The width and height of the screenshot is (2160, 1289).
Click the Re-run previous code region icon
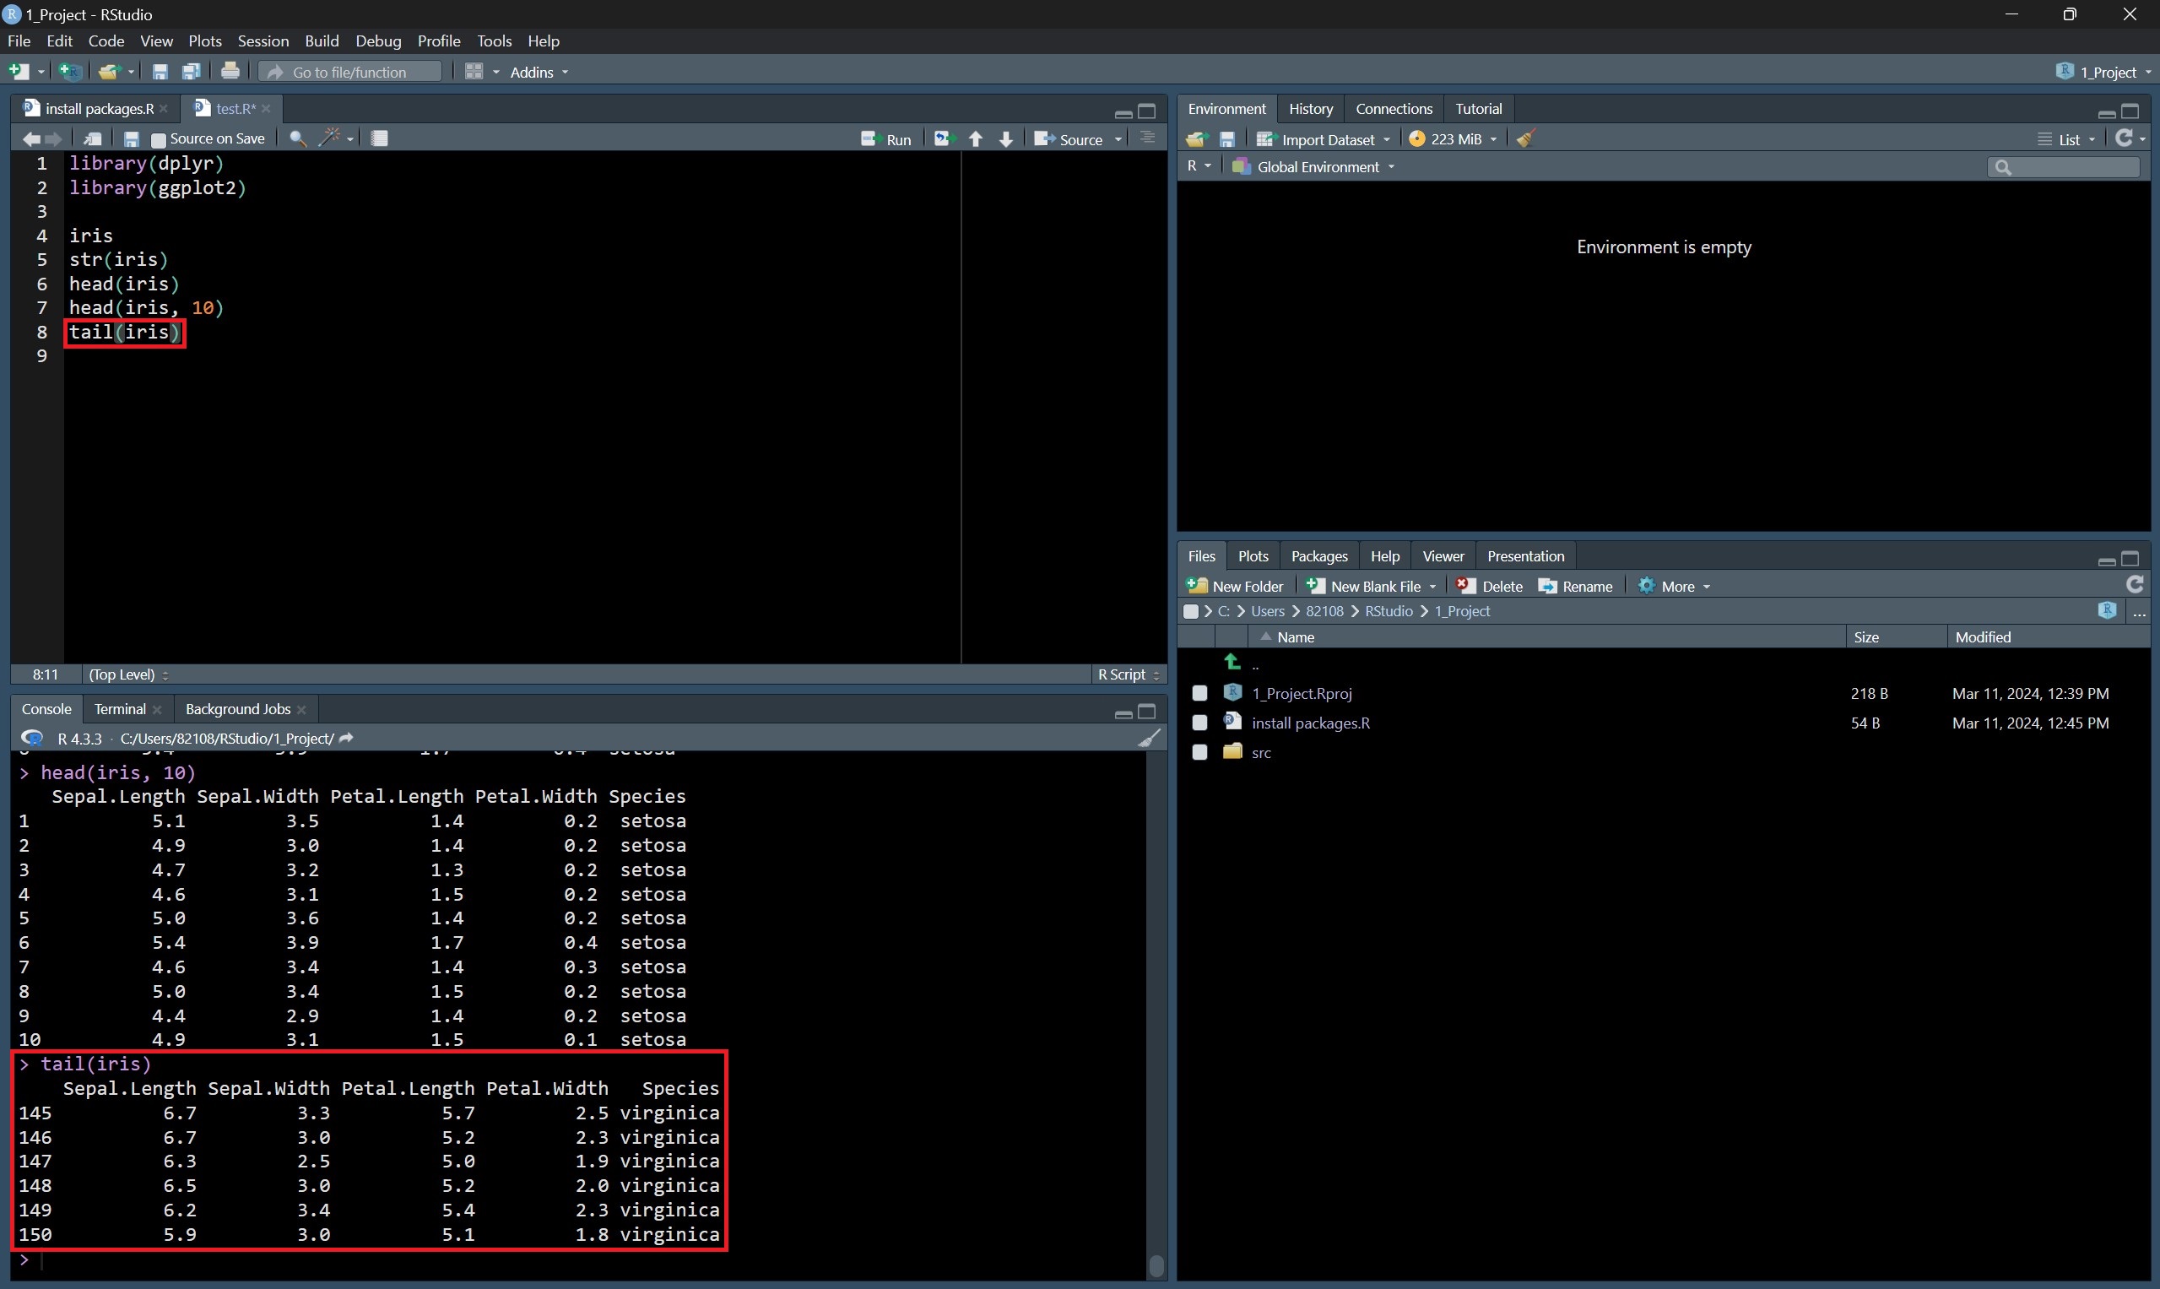943,139
